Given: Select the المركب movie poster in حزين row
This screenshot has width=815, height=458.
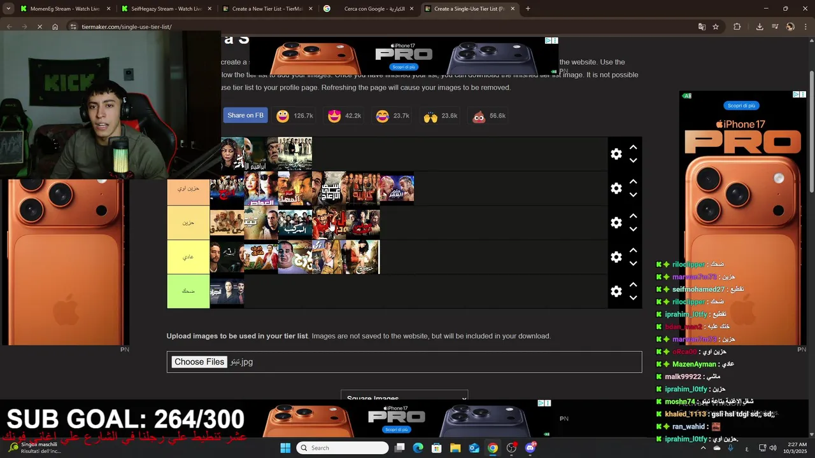Looking at the screenshot, I should pos(295,223).
